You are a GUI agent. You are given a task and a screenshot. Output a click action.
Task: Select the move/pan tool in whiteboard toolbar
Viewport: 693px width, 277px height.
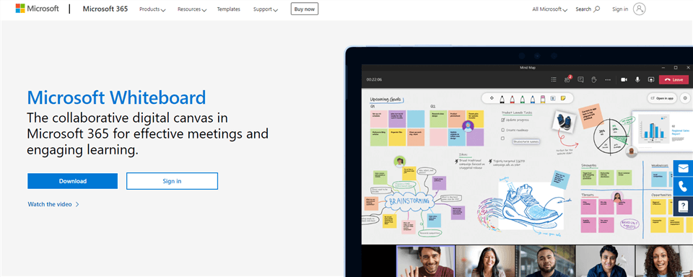(492, 98)
